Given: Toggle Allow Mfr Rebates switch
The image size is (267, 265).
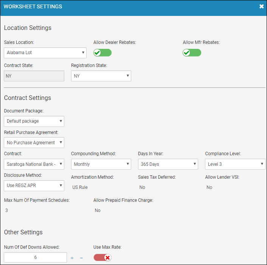Looking at the screenshot, I should [192, 53].
